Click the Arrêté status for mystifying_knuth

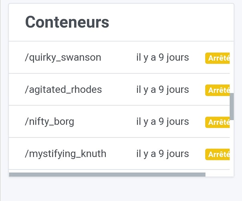(x=218, y=154)
